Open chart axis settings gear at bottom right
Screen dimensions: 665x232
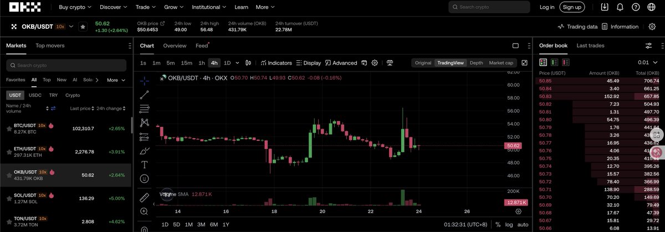(x=519, y=211)
